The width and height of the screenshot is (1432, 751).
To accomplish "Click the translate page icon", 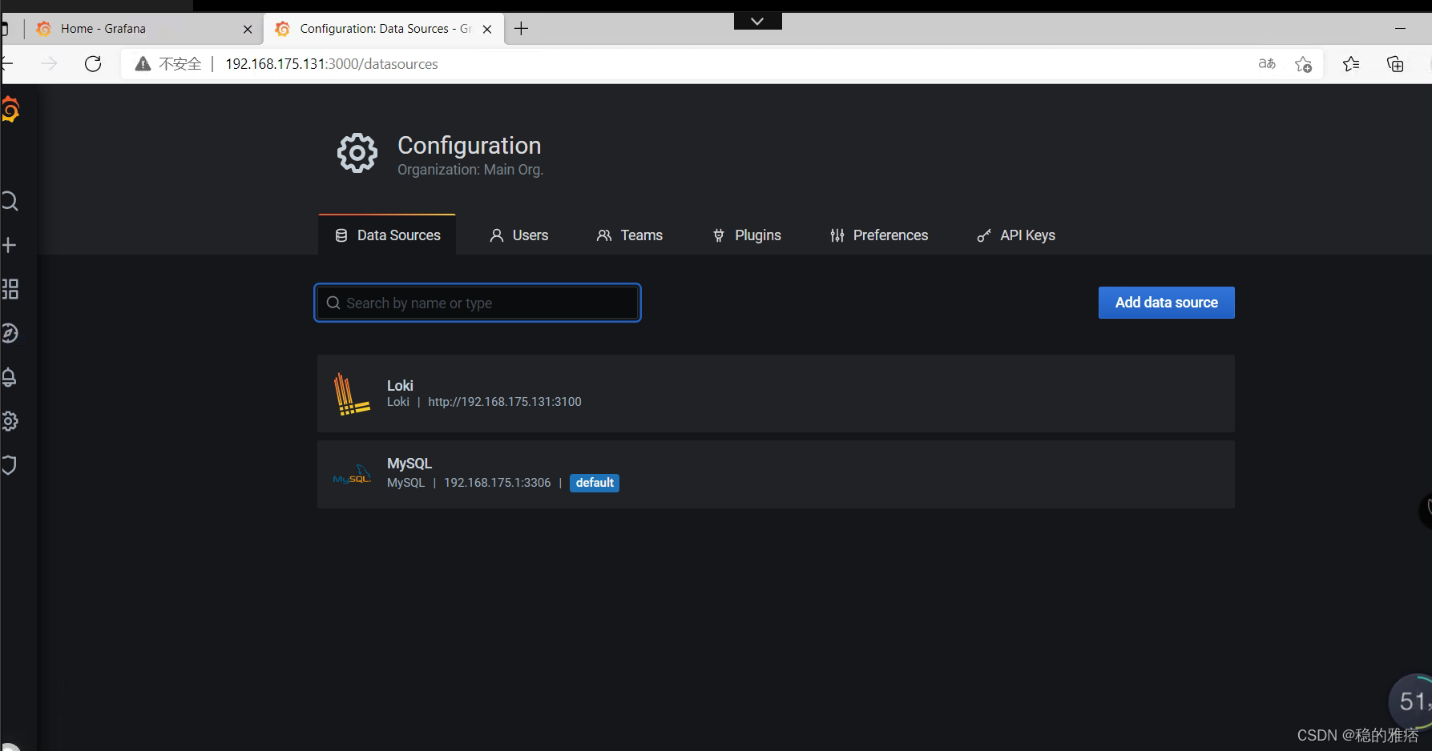I will pyautogui.click(x=1267, y=64).
